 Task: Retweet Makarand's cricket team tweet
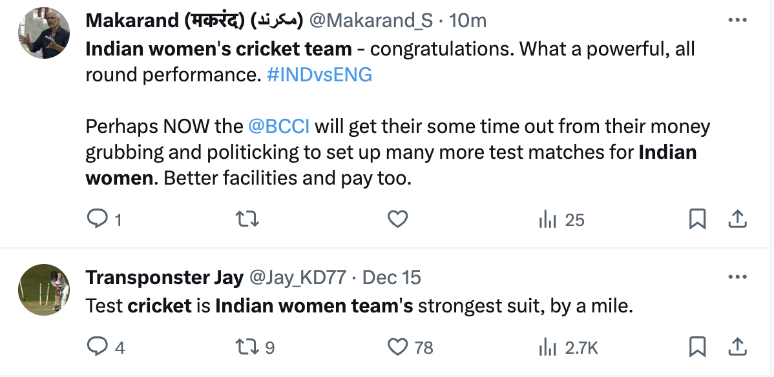247,220
